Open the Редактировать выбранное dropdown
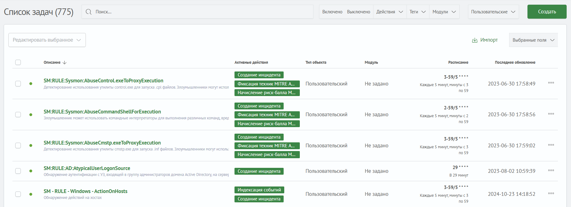The width and height of the screenshot is (571, 207). coord(47,40)
